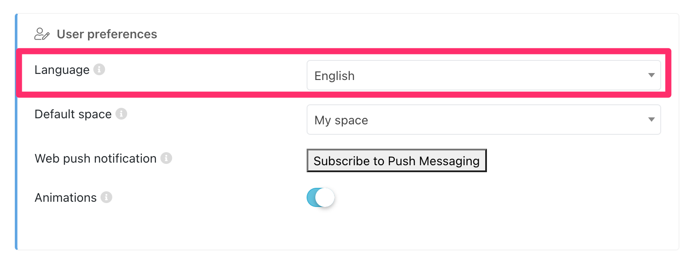Disable the Animations toggle
The height and width of the screenshot is (260, 696).
click(321, 197)
